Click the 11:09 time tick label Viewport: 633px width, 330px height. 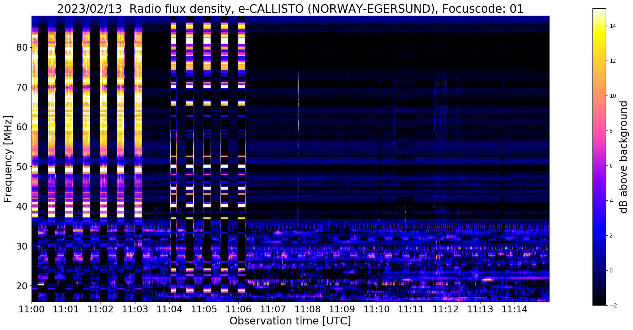(342, 309)
